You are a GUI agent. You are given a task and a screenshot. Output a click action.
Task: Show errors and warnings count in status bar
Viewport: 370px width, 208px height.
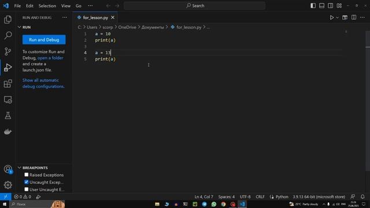pos(23,196)
